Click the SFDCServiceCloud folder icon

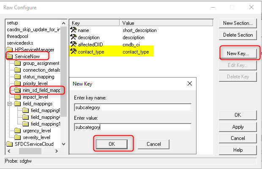click(10, 144)
